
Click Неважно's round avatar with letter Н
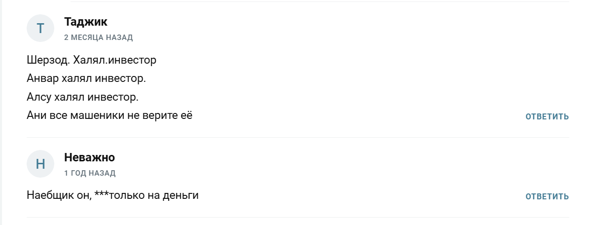40,164
